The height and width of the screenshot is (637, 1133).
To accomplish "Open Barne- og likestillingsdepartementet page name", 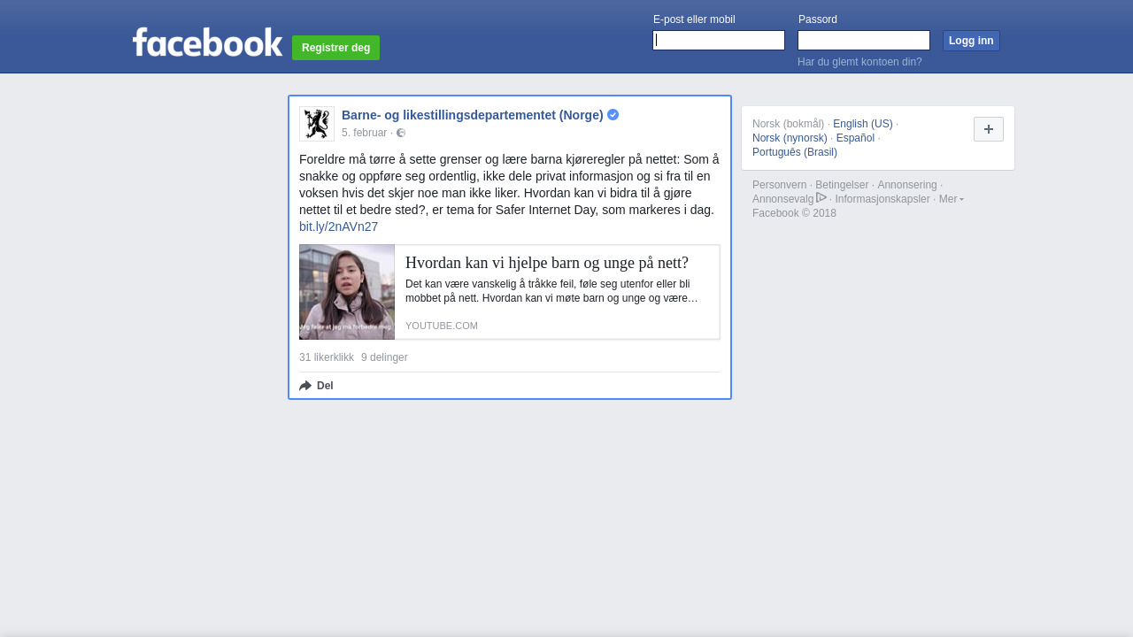I will tap(472, 115).
